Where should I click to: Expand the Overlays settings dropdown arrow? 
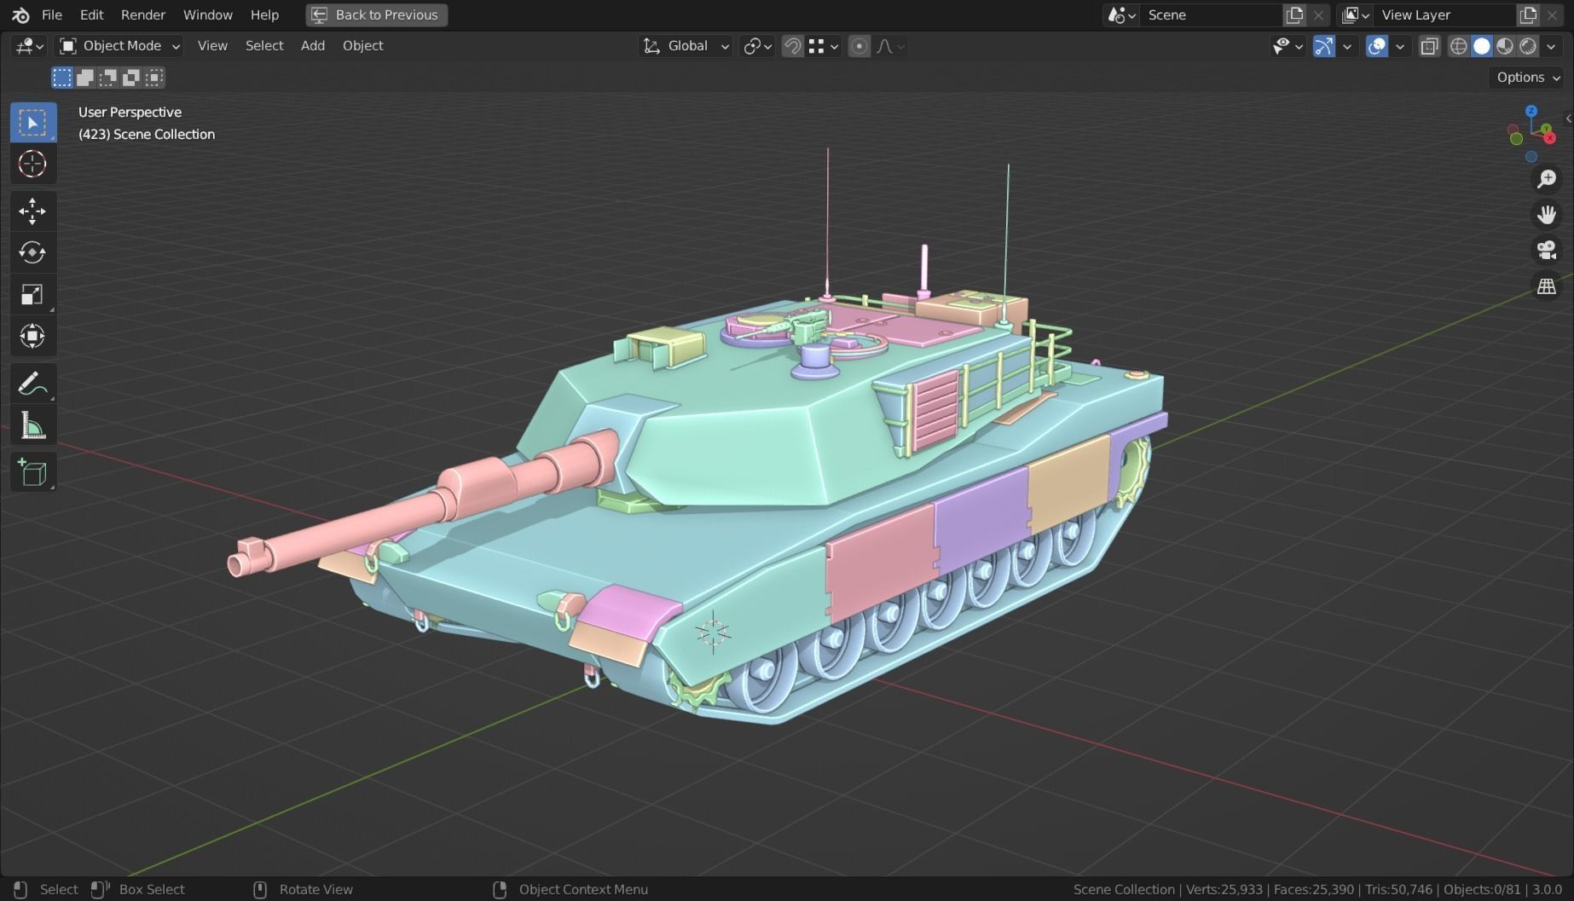[x=1400, y=46]
